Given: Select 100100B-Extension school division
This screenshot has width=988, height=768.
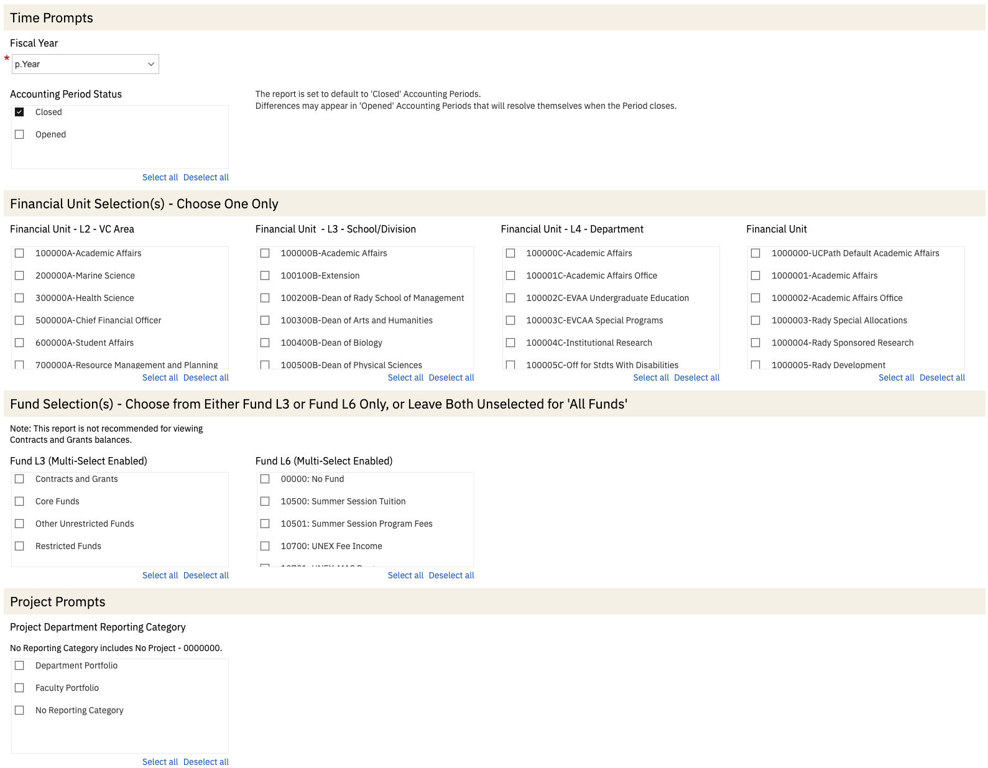Looking at the screenshot, I should pyautogui.click(x=265, y=275).
